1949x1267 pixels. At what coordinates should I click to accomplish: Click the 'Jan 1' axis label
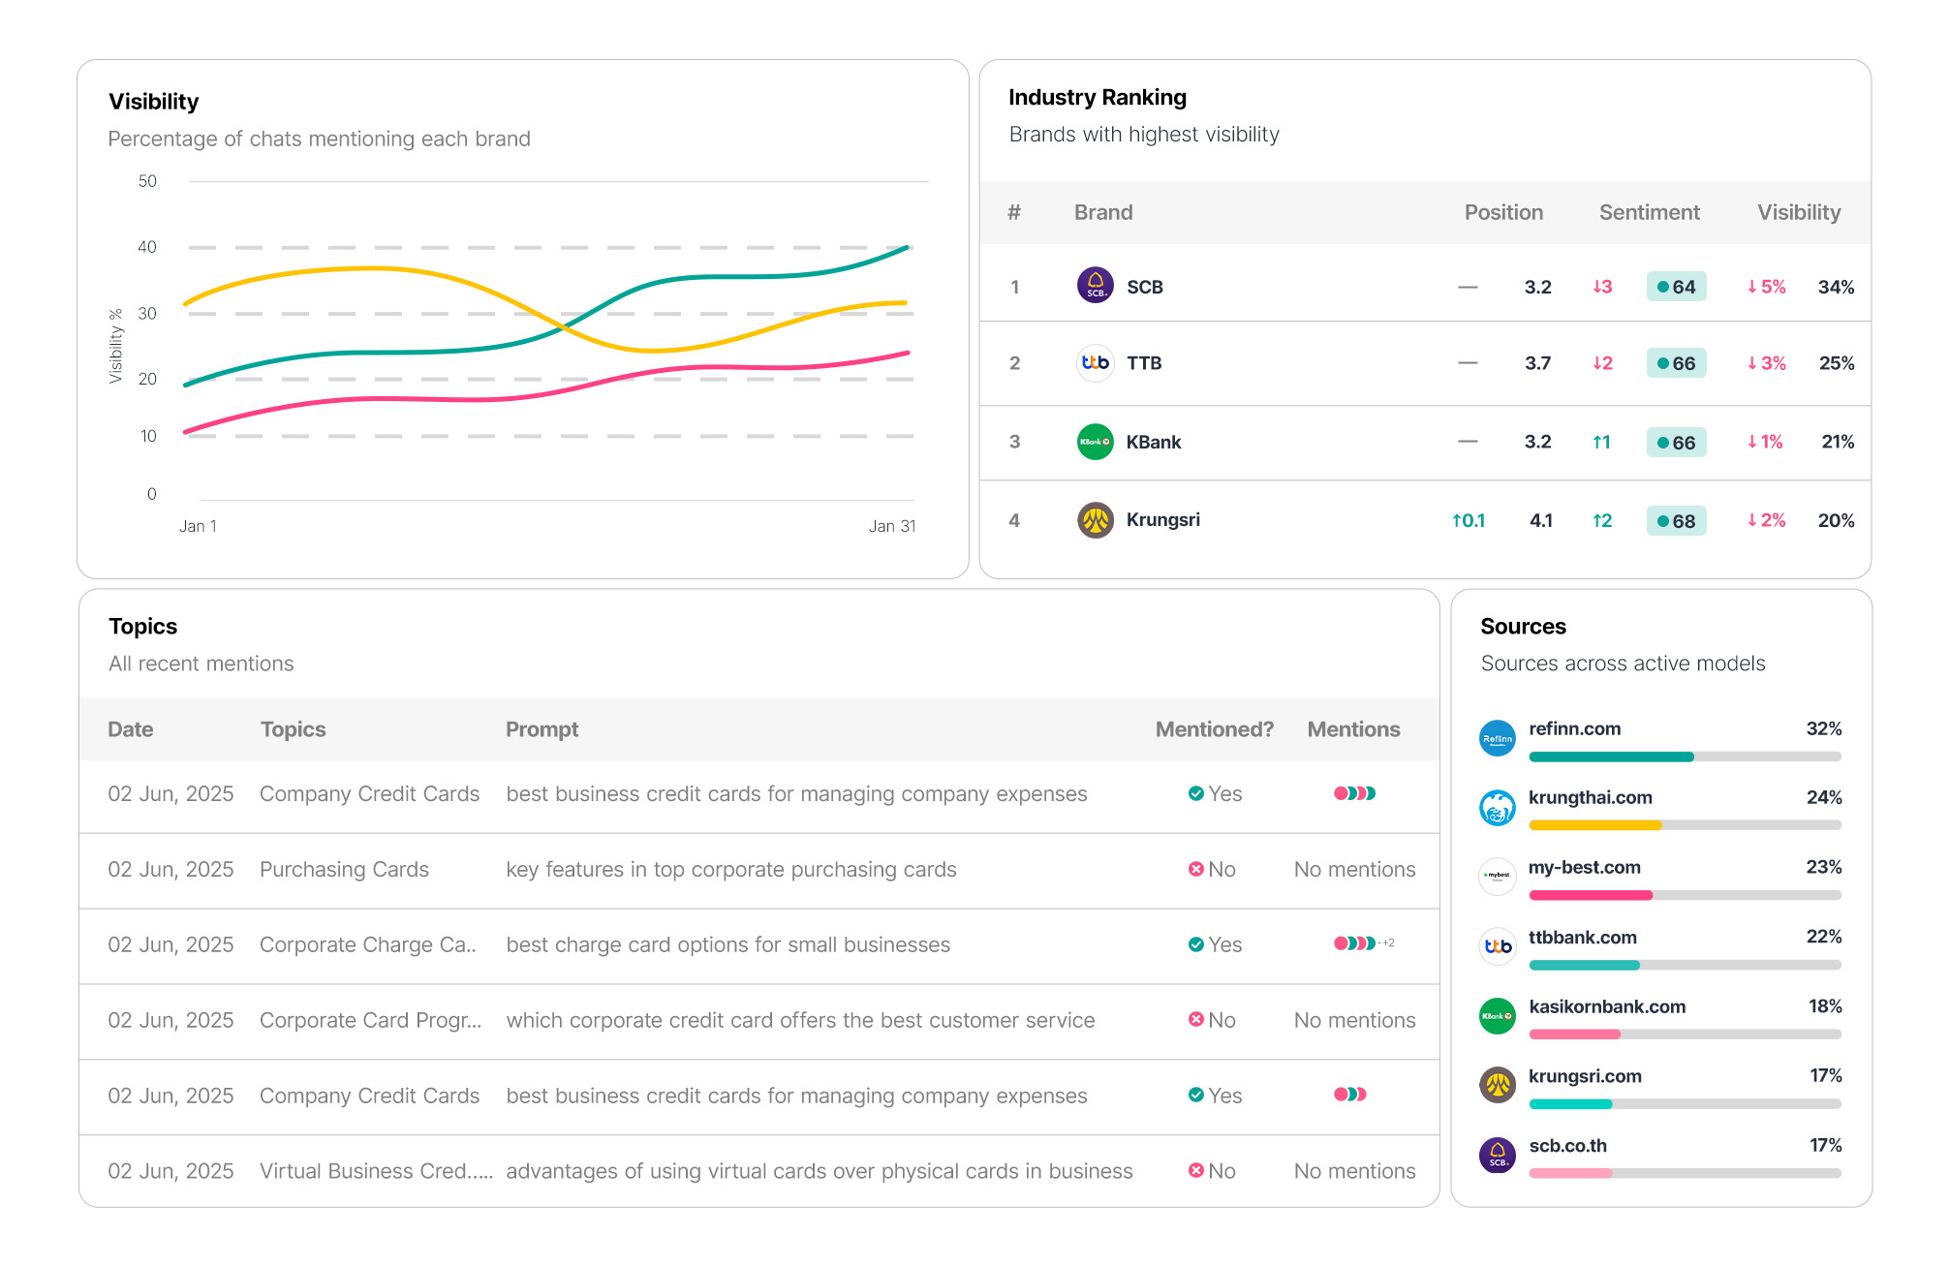pyautogui.click(x=198, y=526)
